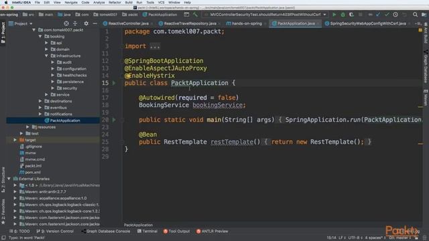The height and width of the screenshot is (241, 429).
Task: Click Git master branch in status bar
Action: (400, 238)
